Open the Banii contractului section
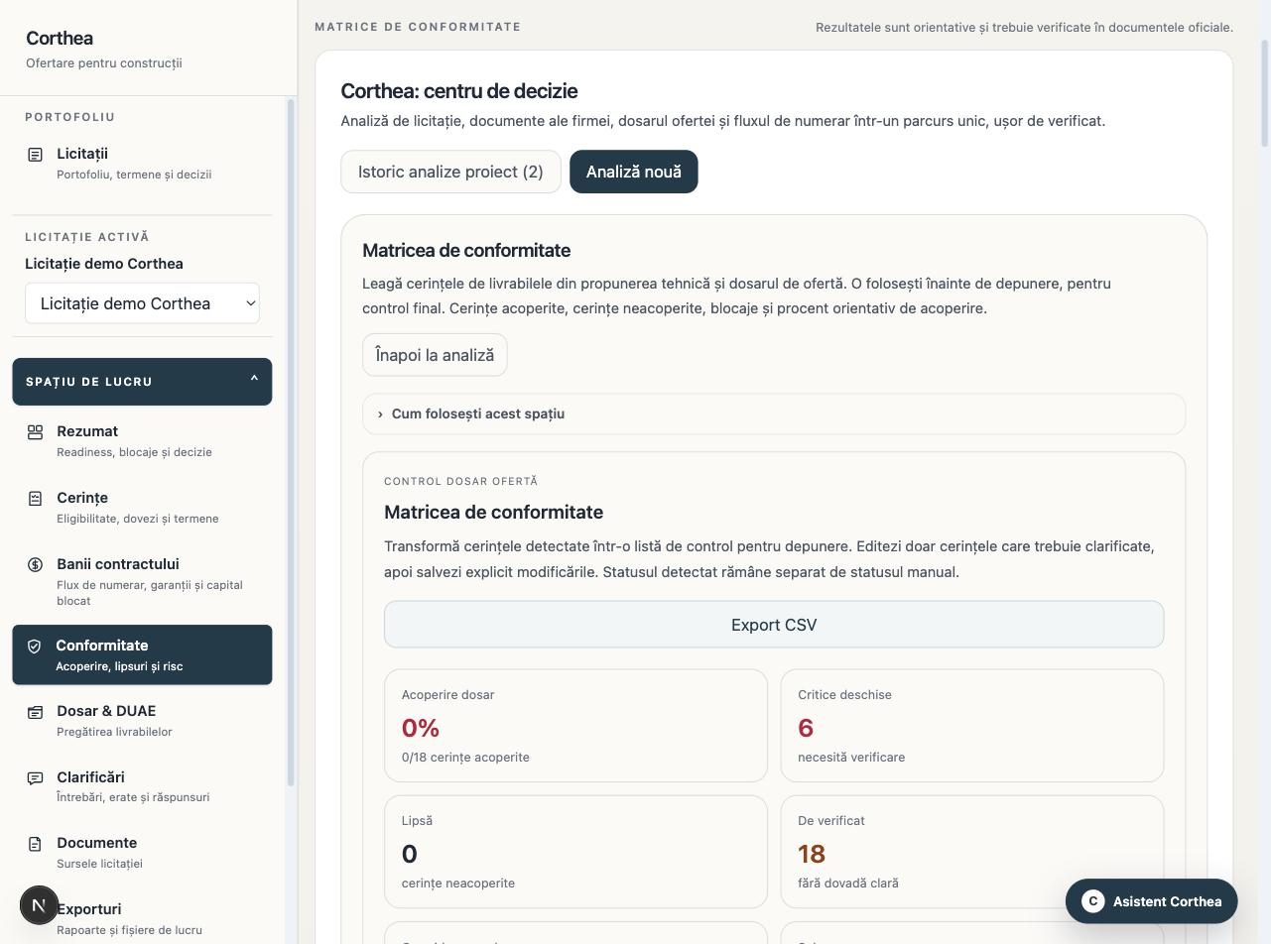This screenshot has width=1271, height=944. [x=142, y=581]
